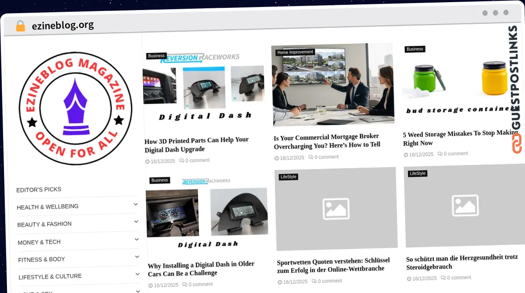This screenshot has height=293, width=525.
Task: Click the padlock icon beside ezineblog.org
Action: coord(20,26)
